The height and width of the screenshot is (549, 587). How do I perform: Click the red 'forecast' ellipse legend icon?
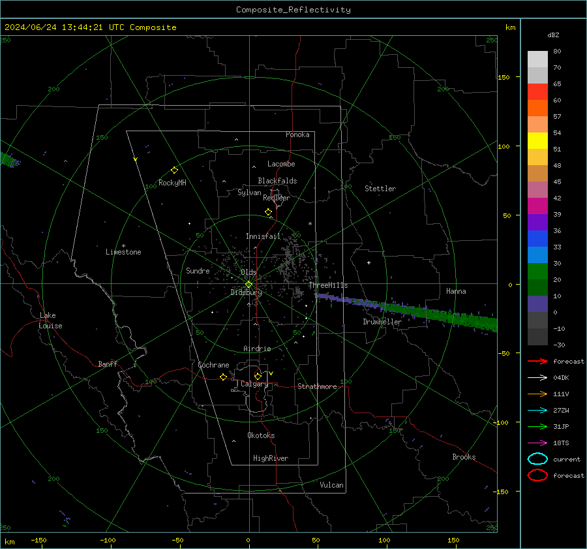537,475
